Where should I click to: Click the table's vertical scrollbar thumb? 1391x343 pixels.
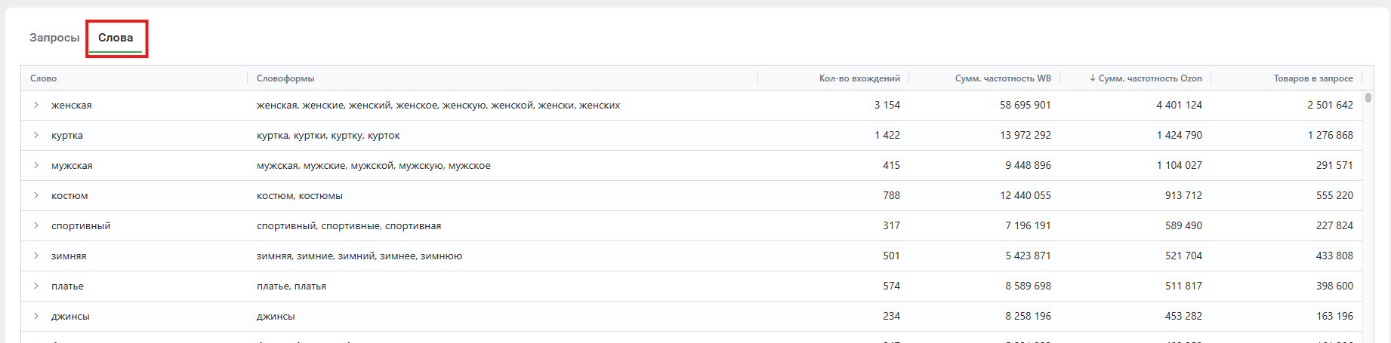tap(1368, 97)
